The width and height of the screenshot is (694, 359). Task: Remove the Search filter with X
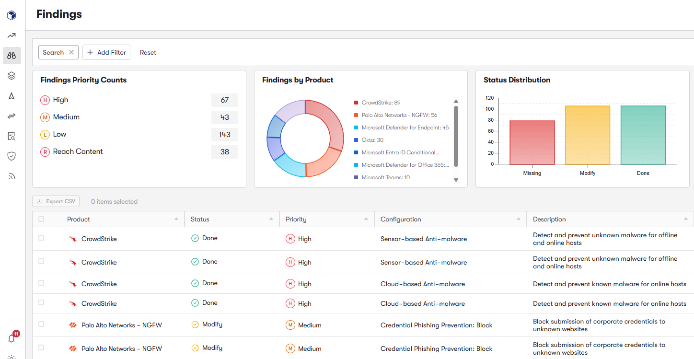(71, 52)
